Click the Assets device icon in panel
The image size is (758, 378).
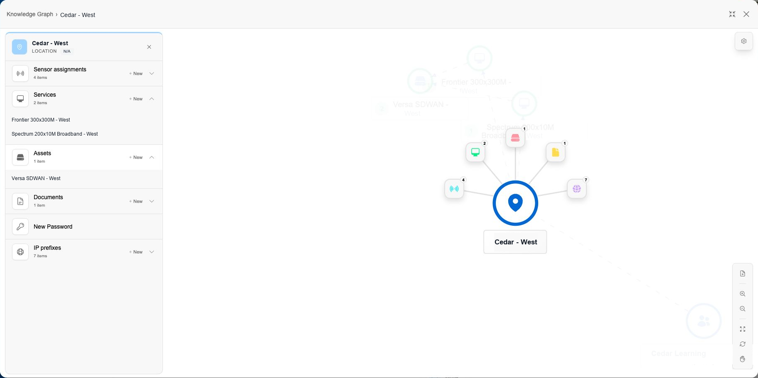coord(20,157)
